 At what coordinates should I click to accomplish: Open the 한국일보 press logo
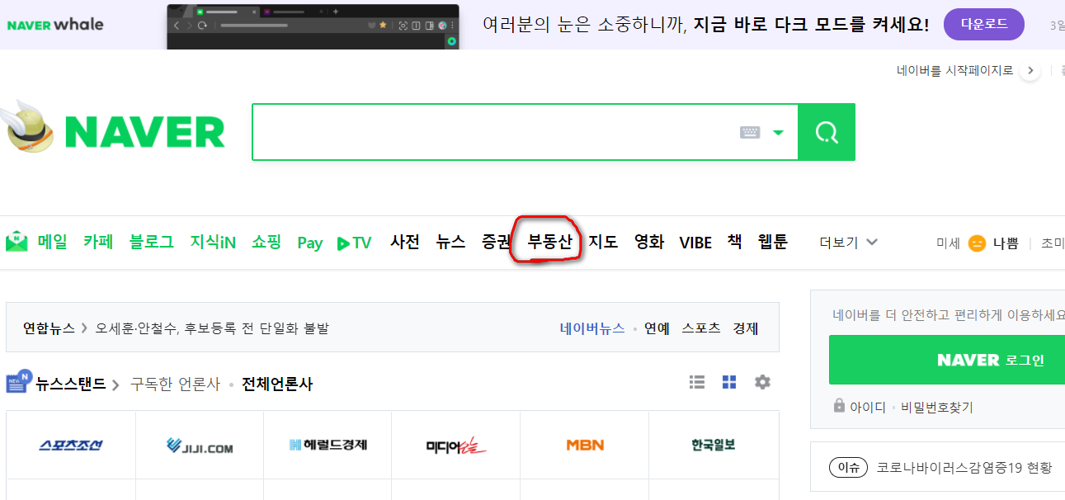[x=714, y=446]
